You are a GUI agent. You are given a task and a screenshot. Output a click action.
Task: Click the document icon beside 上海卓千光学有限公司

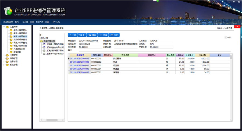coord(44,54)
